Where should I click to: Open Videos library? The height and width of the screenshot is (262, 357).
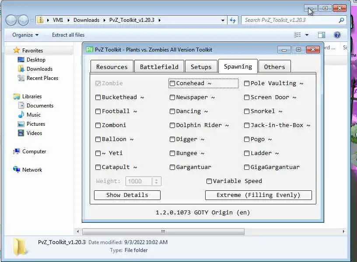(x=34, y=133)
